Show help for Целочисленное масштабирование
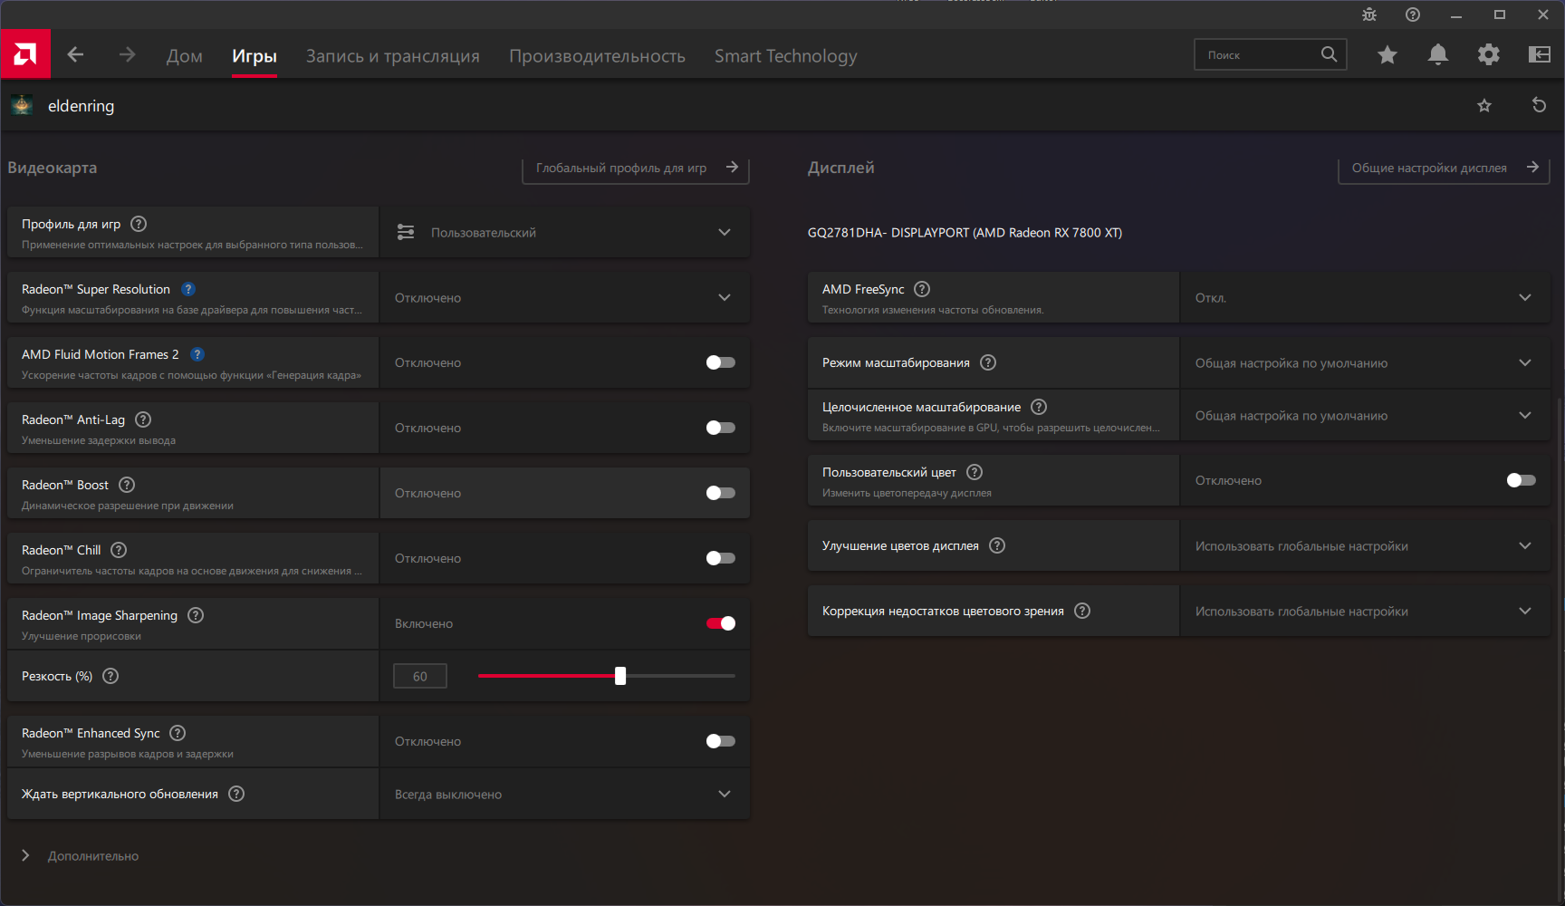Screen dimensions: 1565x906 [1039, 407]
